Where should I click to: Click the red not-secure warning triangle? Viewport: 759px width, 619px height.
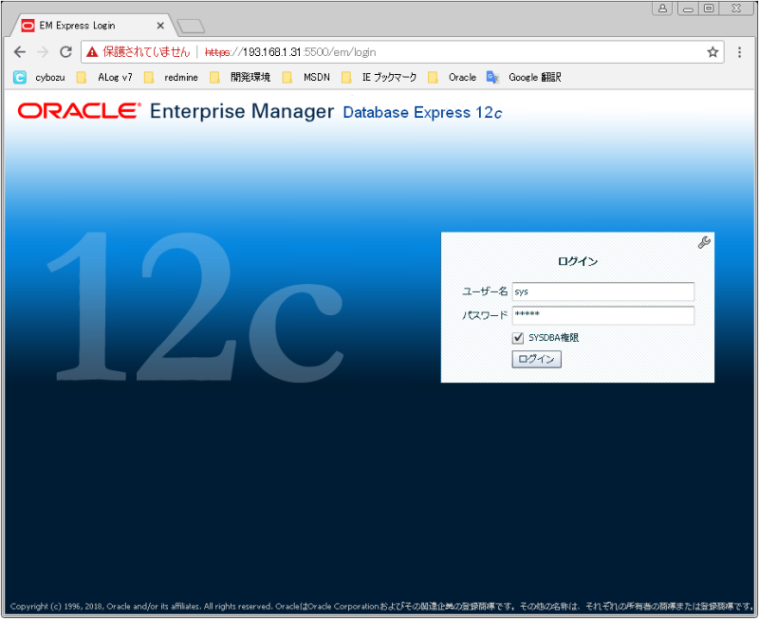(92, 52)
